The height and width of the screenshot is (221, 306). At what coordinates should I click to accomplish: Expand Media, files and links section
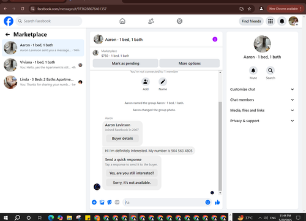(x=262, y=111)
